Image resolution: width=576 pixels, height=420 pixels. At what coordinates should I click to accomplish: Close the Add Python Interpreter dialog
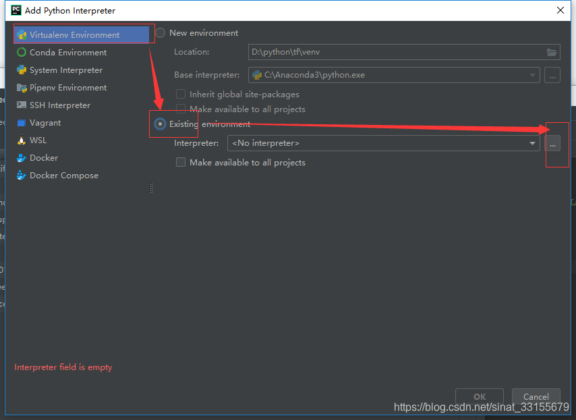[560, 10]
